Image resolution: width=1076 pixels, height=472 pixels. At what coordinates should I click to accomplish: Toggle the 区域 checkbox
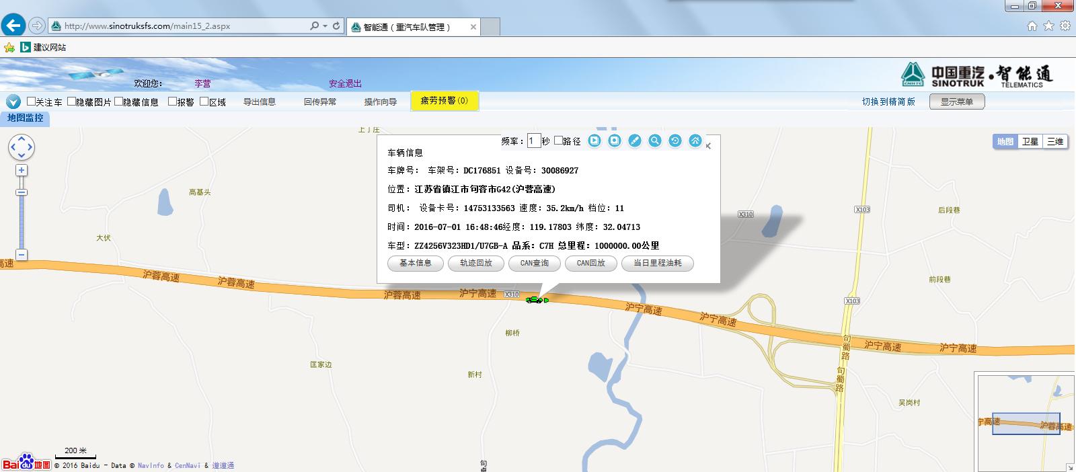[x=204, y=102]
